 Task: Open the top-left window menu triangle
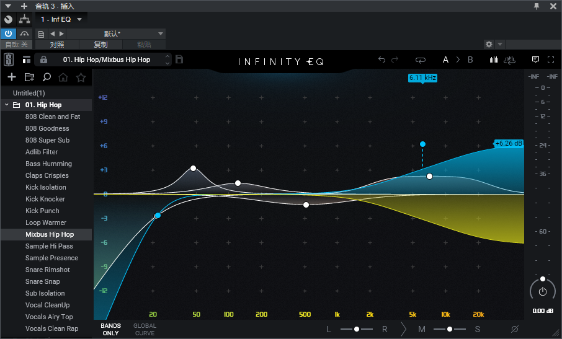pos(8,6)
